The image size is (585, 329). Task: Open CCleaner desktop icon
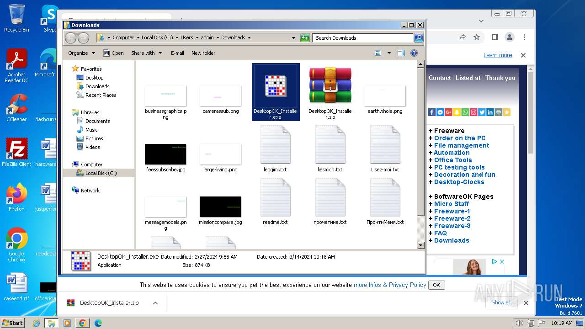[16, 108]
